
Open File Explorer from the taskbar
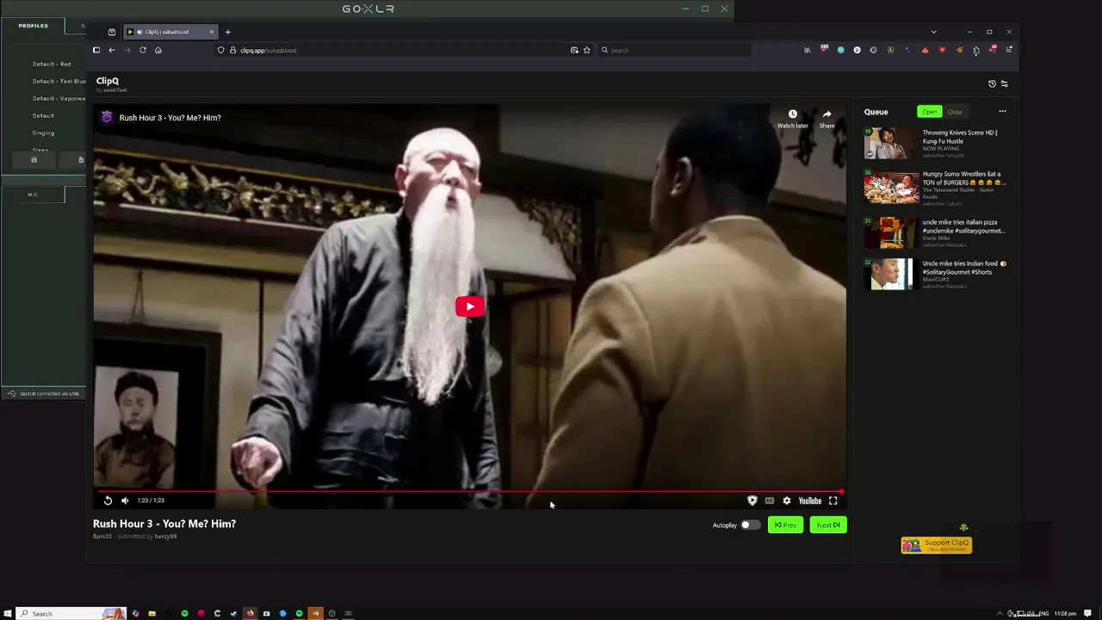(152, 613)
